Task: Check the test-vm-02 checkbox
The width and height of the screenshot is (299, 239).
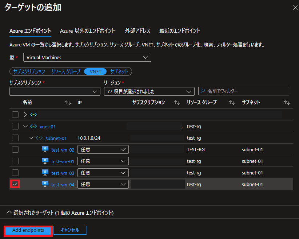Action: click(x=15, y=149)
